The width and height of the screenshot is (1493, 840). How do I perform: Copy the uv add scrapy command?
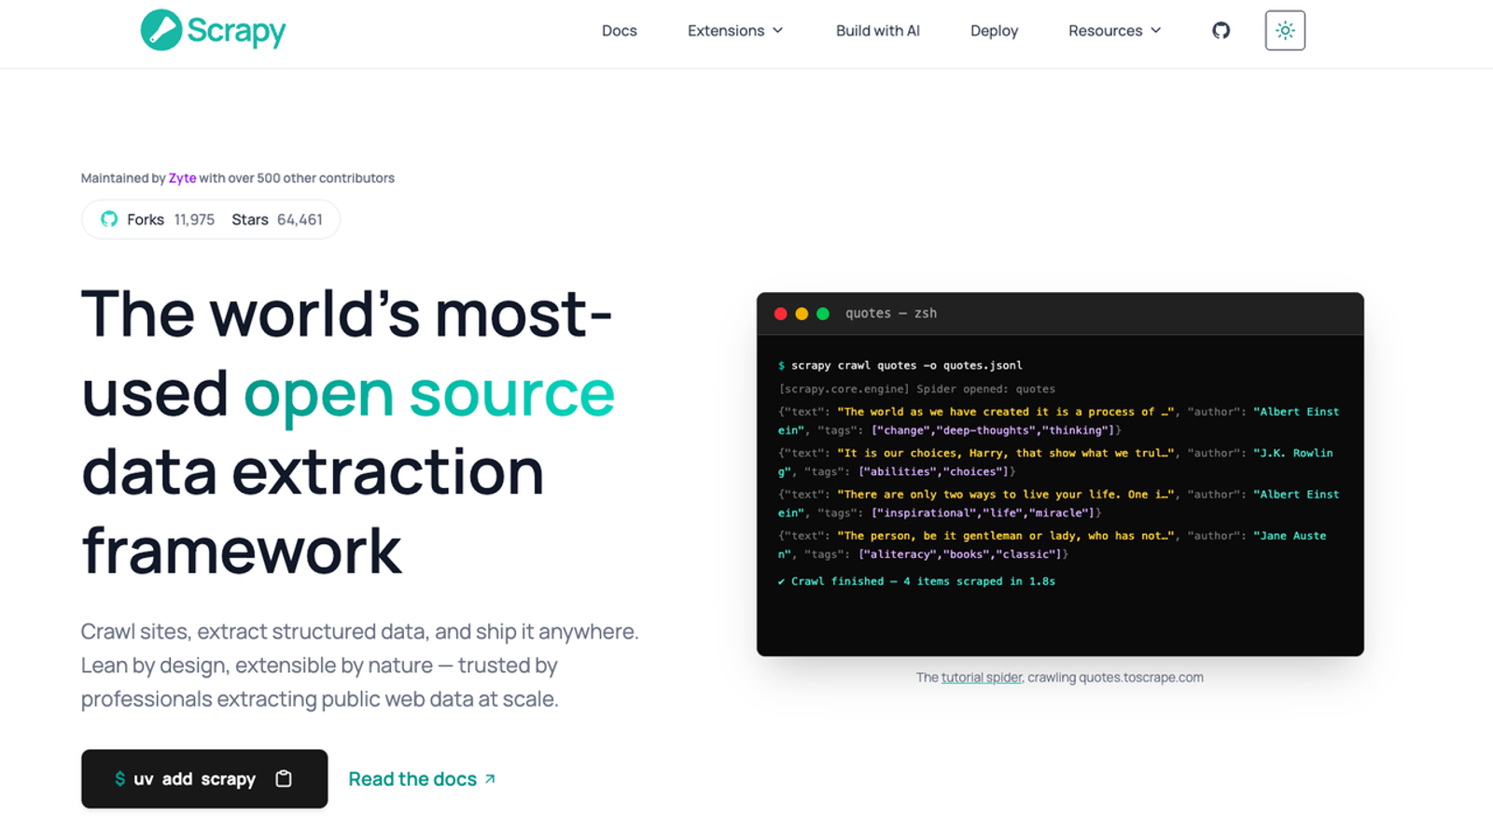[284, 778]
